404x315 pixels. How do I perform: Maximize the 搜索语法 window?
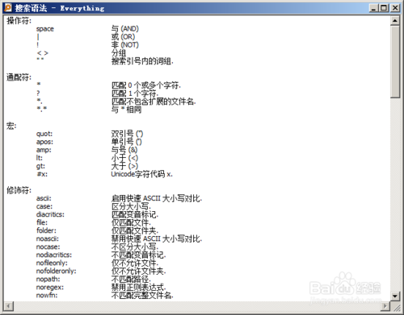click(384, 8)
